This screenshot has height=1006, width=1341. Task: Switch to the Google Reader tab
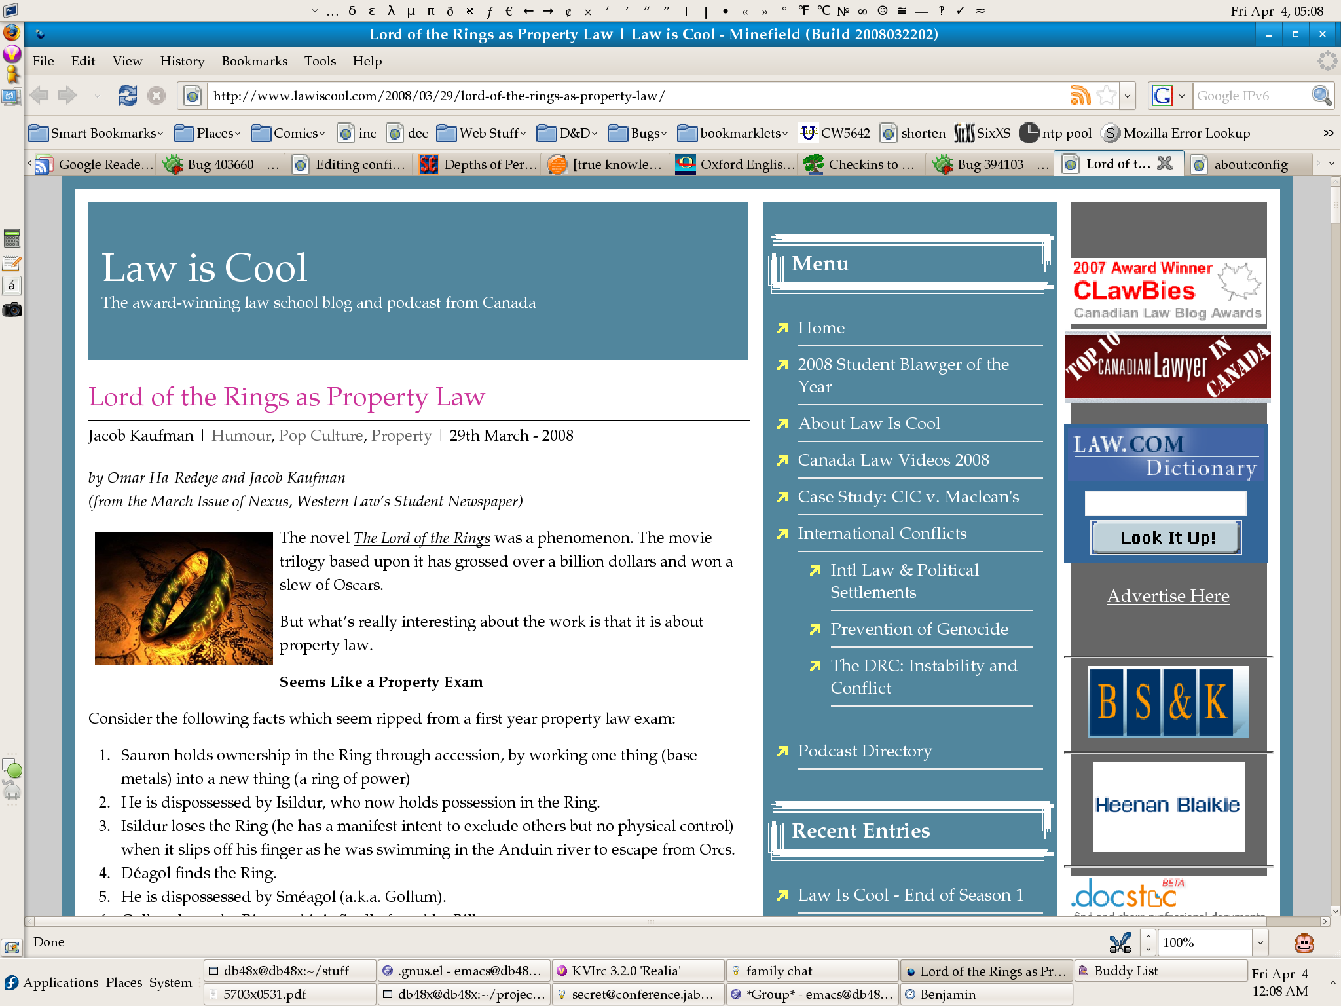tap(94, 164)
